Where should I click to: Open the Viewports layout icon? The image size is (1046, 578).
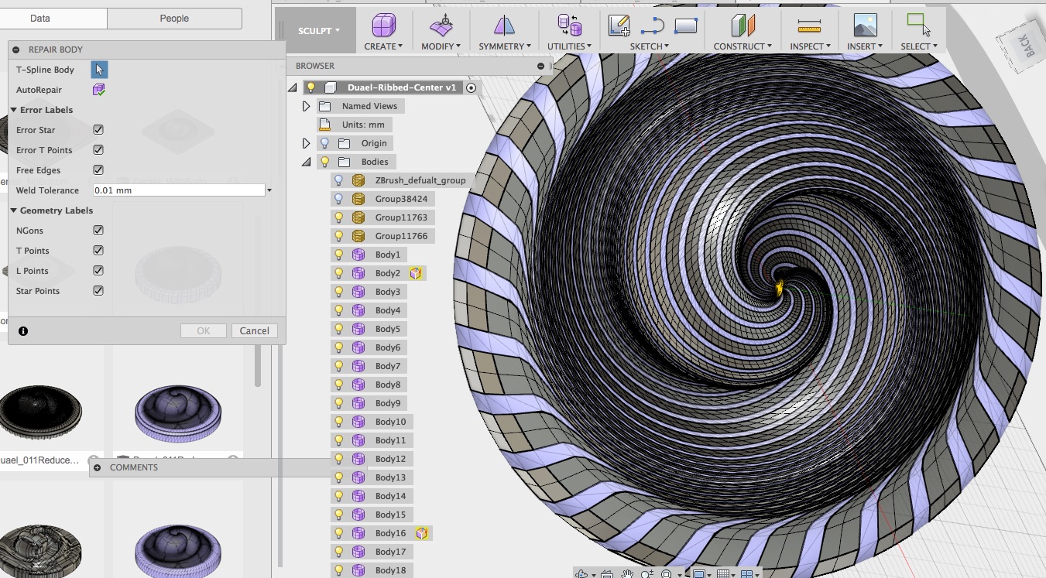click(x=747, y=573)
